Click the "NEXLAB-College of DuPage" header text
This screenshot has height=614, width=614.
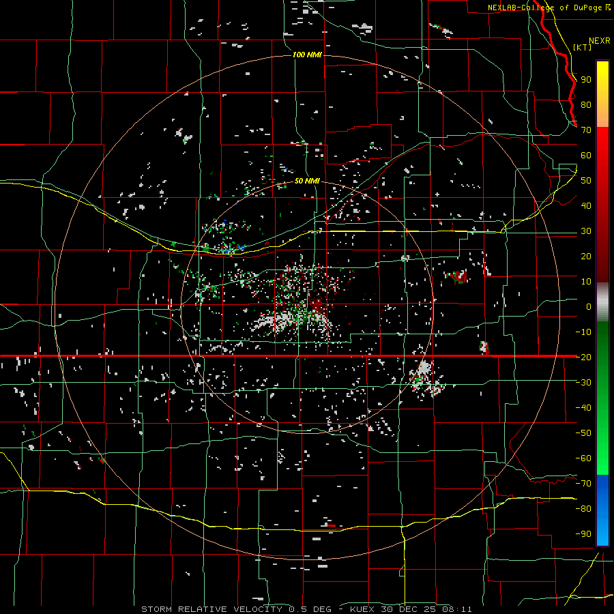[546, 8]
